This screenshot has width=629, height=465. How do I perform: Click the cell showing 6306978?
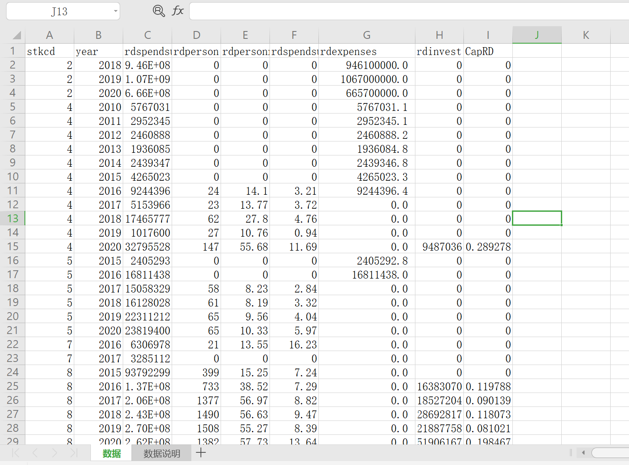[x=148, y=344]
